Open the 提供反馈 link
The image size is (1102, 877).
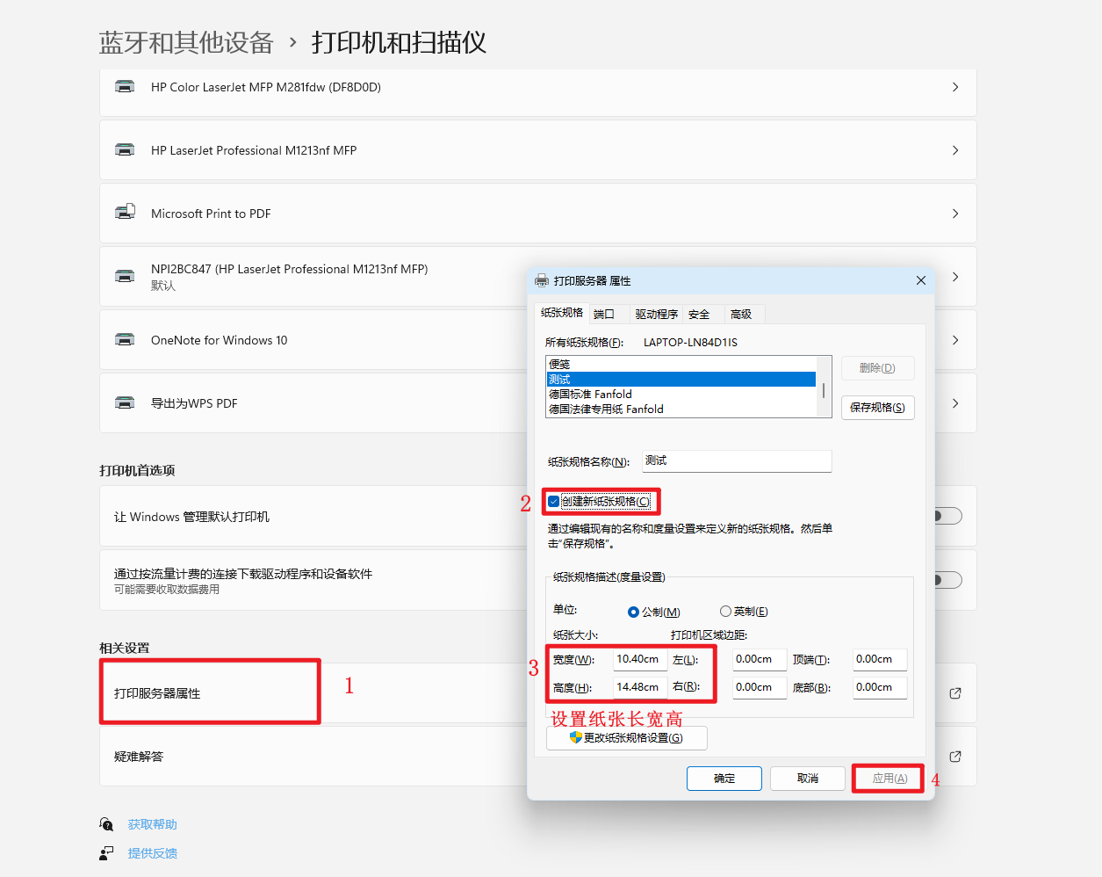pyautogui.click(x=153, y=853)
